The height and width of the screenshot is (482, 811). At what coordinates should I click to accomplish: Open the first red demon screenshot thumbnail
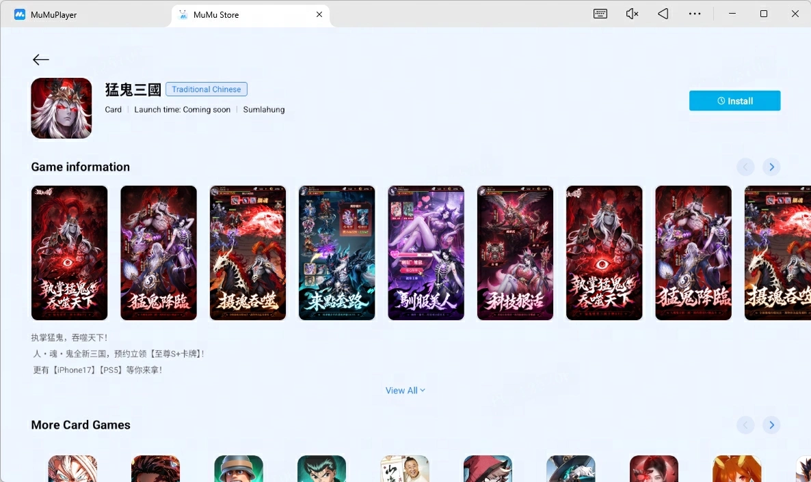click(x=69, y=253)
